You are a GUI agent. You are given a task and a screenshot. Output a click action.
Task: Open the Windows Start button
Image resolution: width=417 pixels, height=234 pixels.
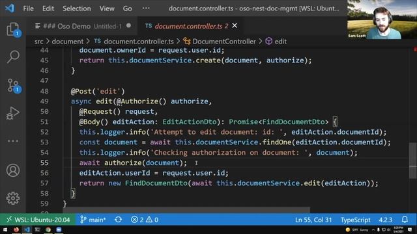click(x=5, y=229)
